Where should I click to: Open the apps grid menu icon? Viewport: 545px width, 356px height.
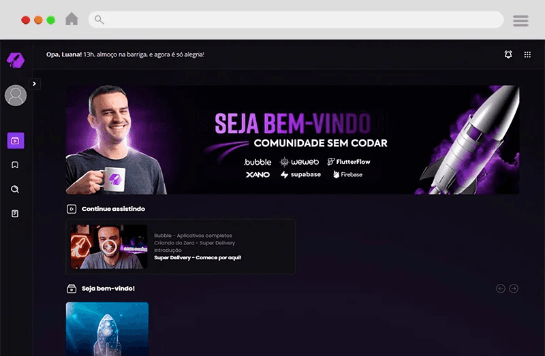click(x=527, y=54)
